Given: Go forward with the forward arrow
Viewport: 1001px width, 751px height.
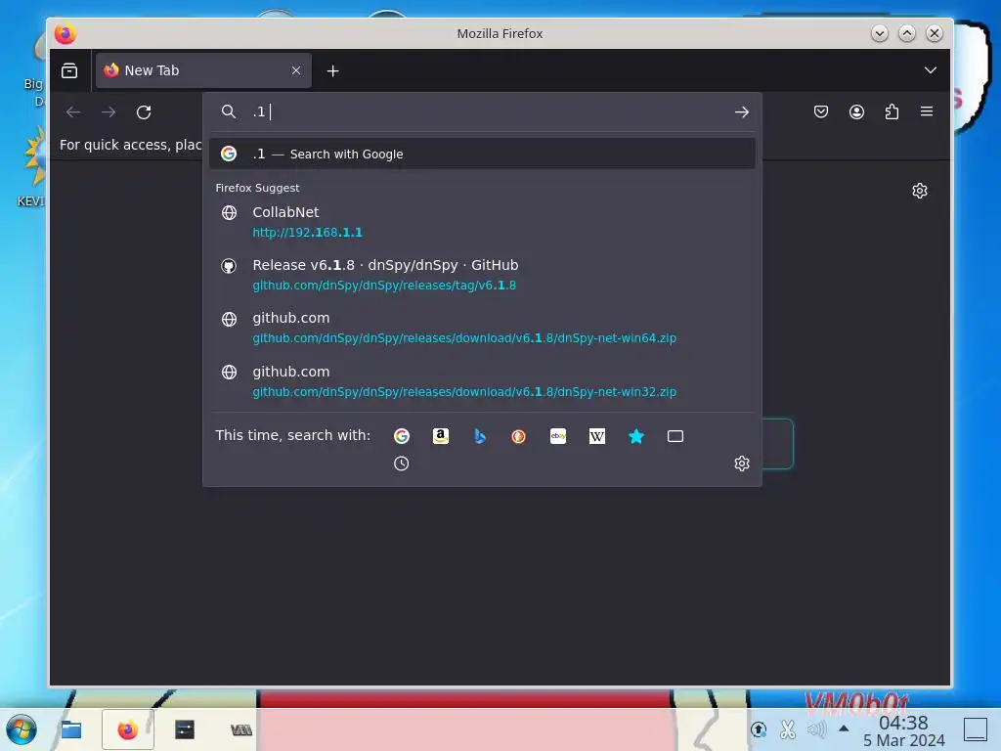Looking at the screenshot, I should pos(109,112).
